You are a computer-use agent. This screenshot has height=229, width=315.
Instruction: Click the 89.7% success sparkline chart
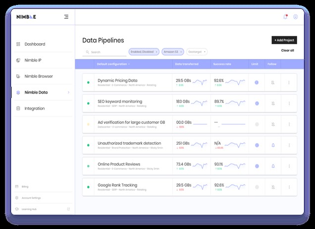[x=235, y=103]
